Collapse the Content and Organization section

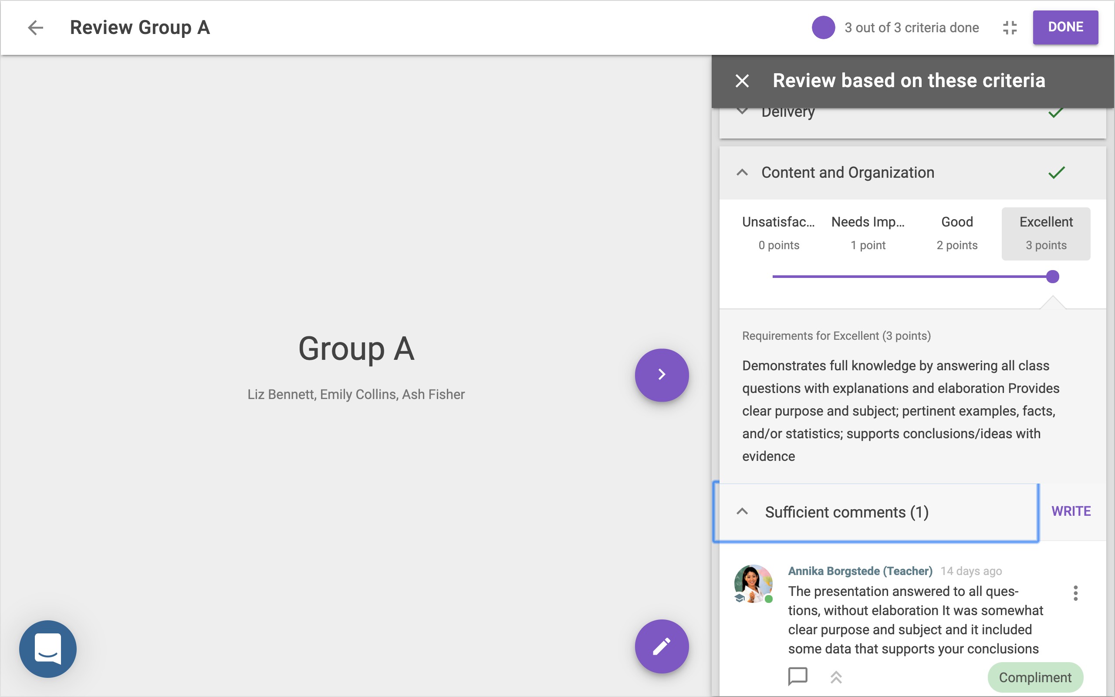tap(742, 173)
